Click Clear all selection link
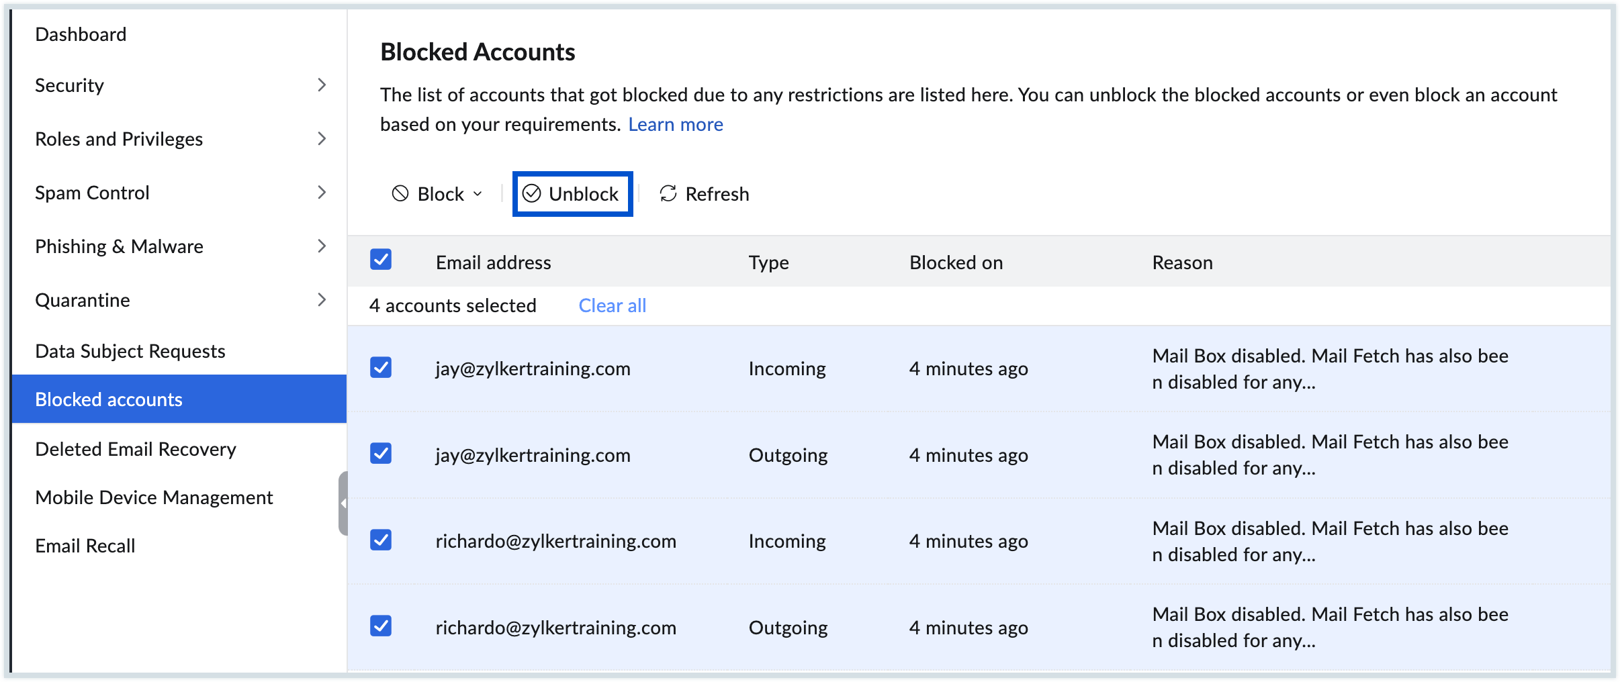 (x=612, y=305)
